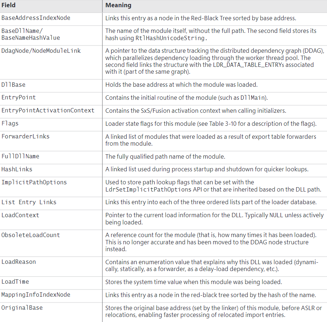This screenshot has height=322, width=327.
Task: Select the BaseNameHashValue field text
Action: (x=31, y=38)
